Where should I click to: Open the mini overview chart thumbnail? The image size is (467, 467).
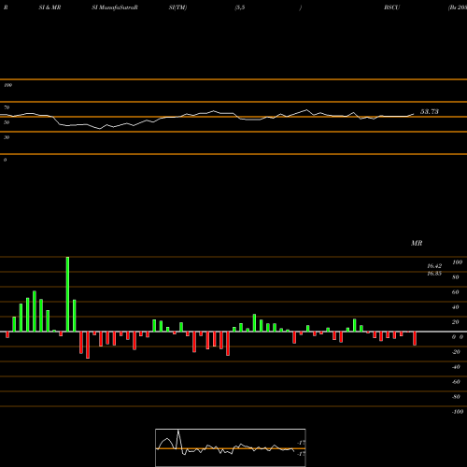[231, 447]
